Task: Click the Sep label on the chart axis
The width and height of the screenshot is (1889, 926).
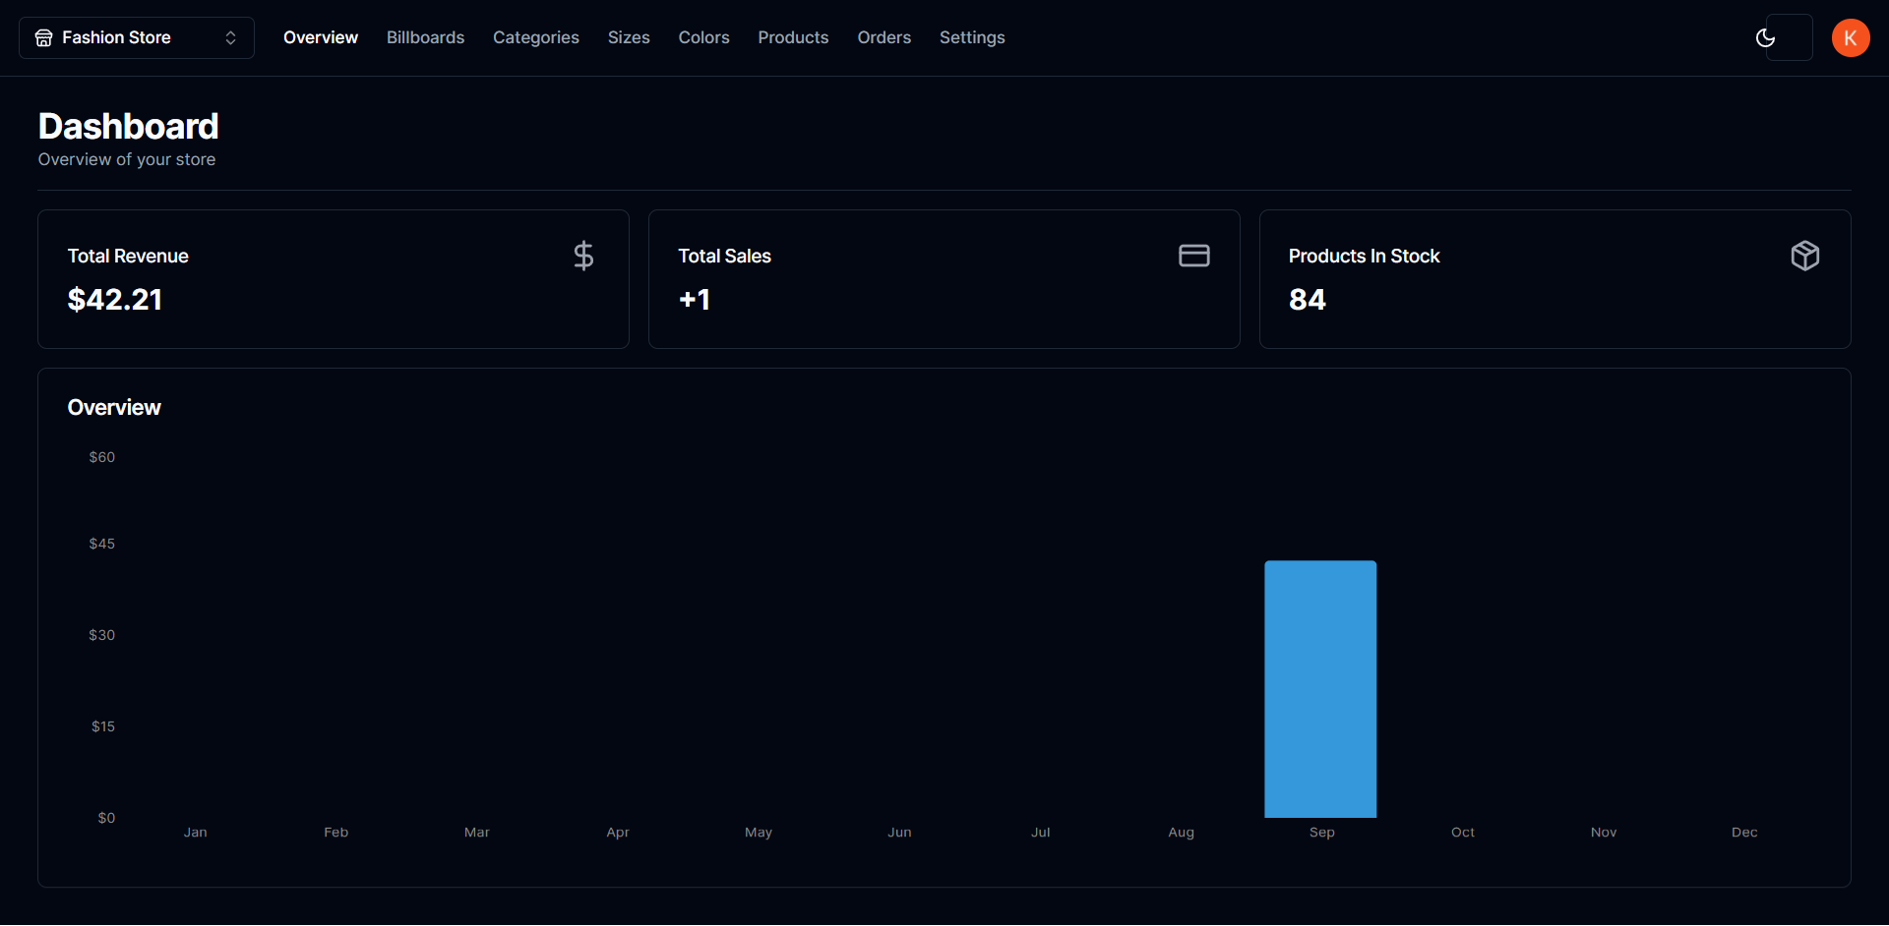Action: (1321, 832)
